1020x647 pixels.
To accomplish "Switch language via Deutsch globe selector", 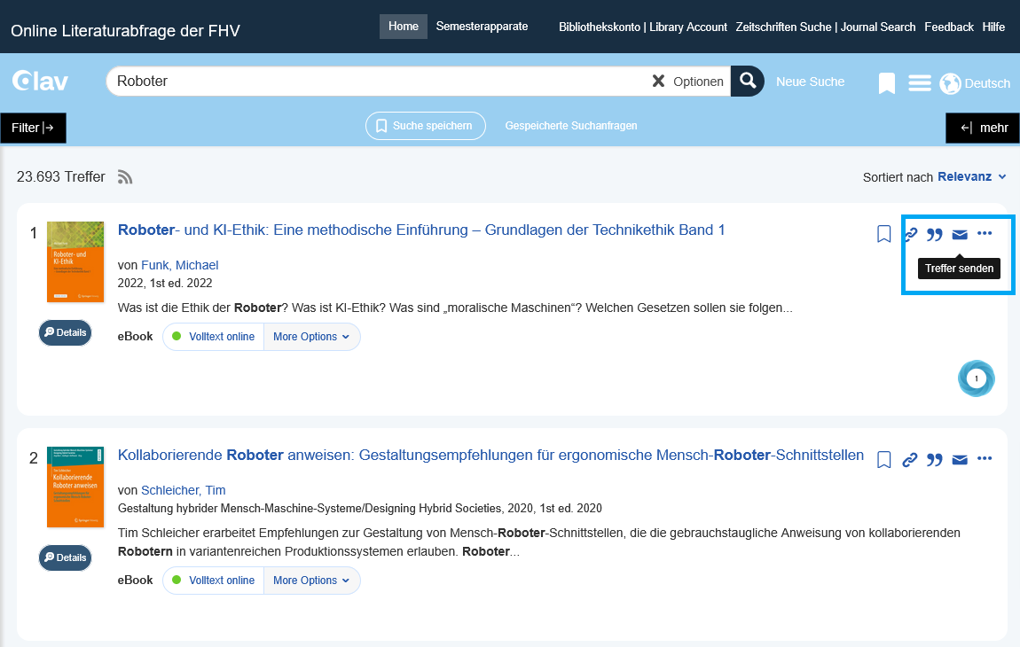I will 975,83.
